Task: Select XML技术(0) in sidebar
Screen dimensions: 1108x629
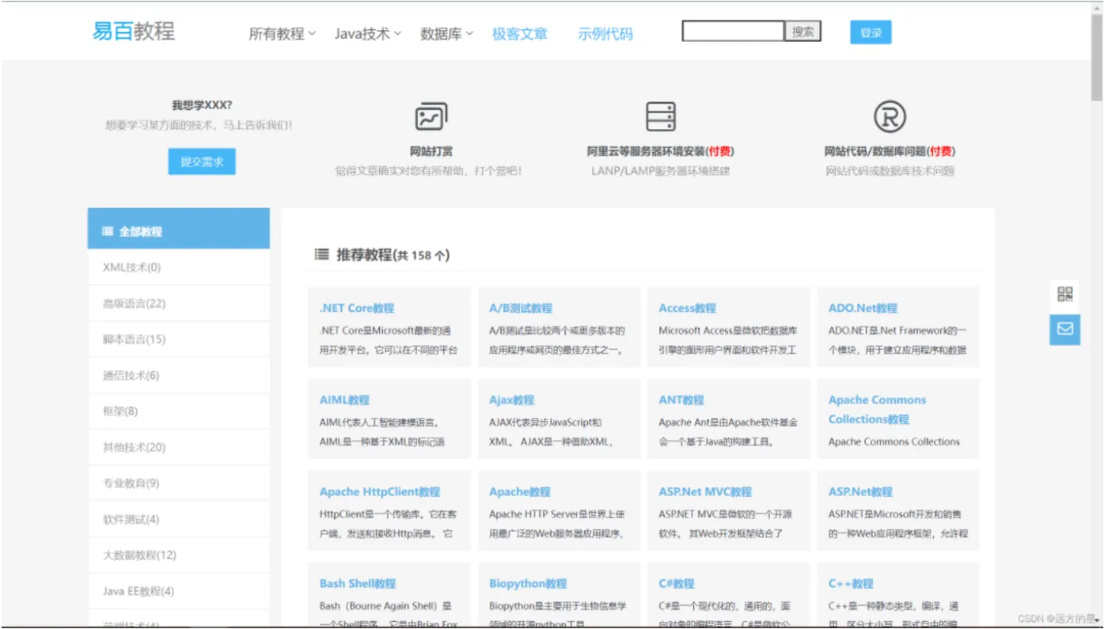Action: pyautogui.click(x=179, y=267)
